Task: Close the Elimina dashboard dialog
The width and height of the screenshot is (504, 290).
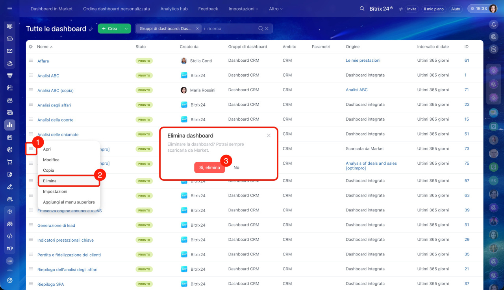Action: click(x=269, y=136)
